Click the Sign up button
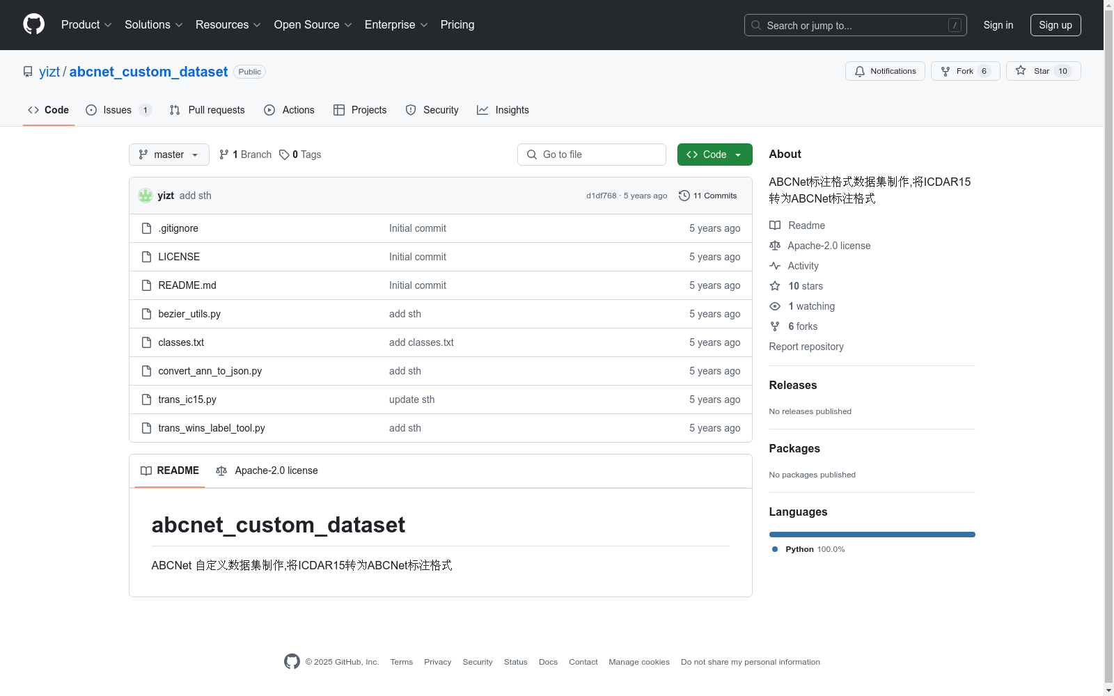Screen dimensions: 1114x696 point(1056,25)
